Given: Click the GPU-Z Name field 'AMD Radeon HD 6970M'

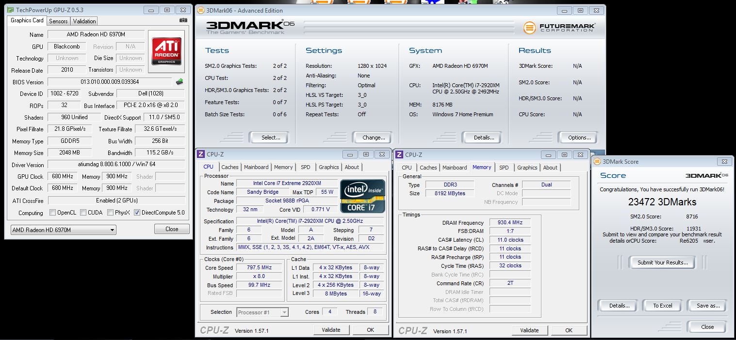Looking at the screenshot, I should (96, 35).
